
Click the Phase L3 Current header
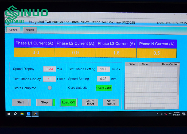[x=116, y=44]
